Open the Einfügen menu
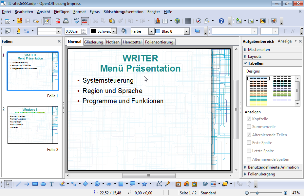The height and width of the screenshot is (196, 304). click(x=62, y=12)
